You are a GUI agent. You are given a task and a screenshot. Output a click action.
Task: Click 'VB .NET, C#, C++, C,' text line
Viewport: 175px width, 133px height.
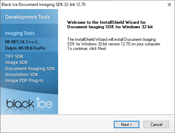click(x=22, y=42)
